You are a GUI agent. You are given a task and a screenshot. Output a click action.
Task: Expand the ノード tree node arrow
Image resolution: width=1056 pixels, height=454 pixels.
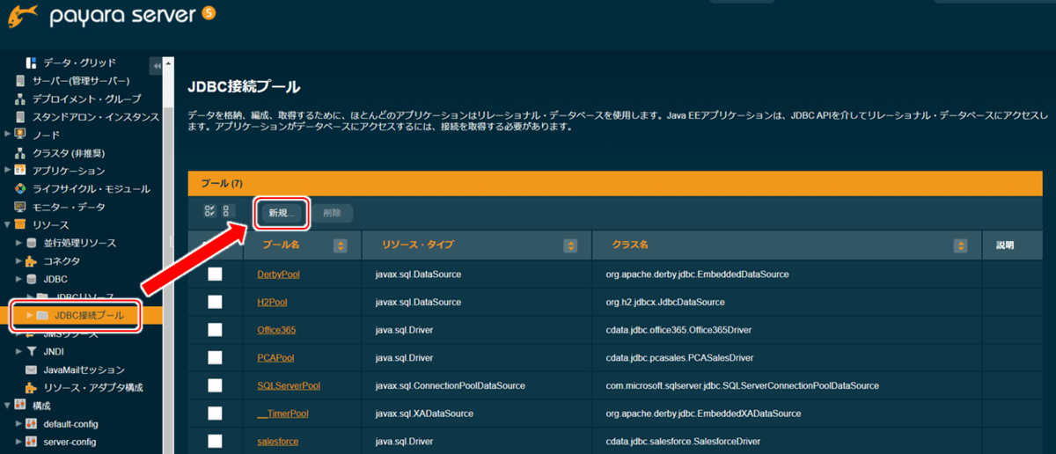pyautogui.click(x=8, y=135)
